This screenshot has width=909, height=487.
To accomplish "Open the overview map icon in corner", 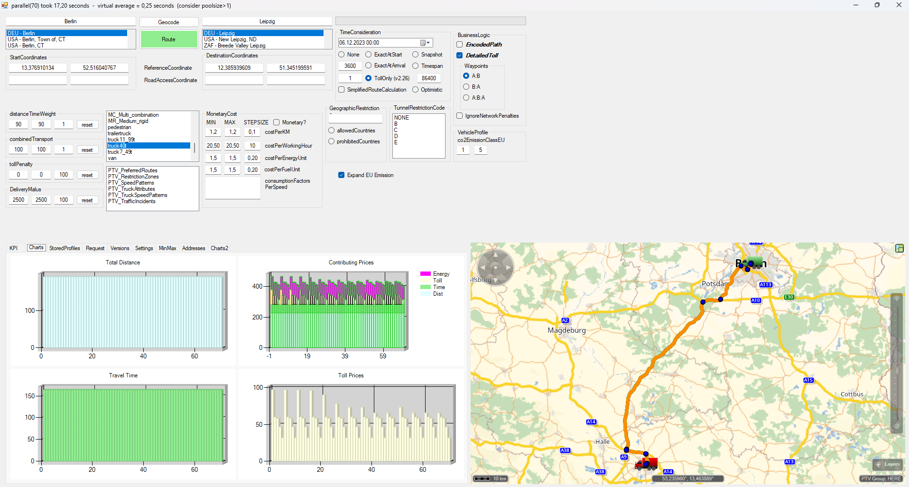I will coord(899,248).
